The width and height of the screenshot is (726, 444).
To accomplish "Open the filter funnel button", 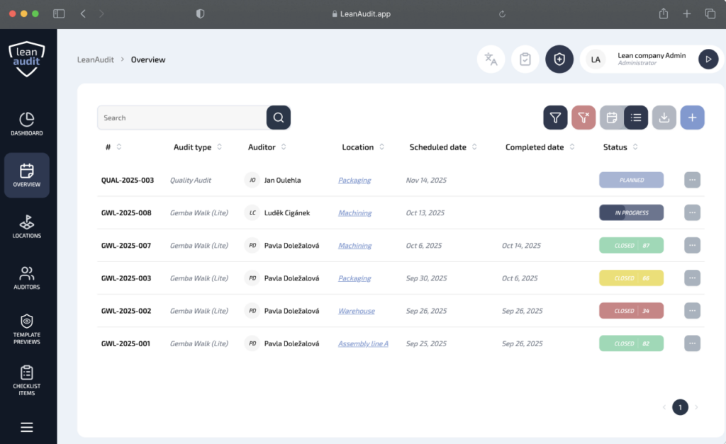I will 555,118.
